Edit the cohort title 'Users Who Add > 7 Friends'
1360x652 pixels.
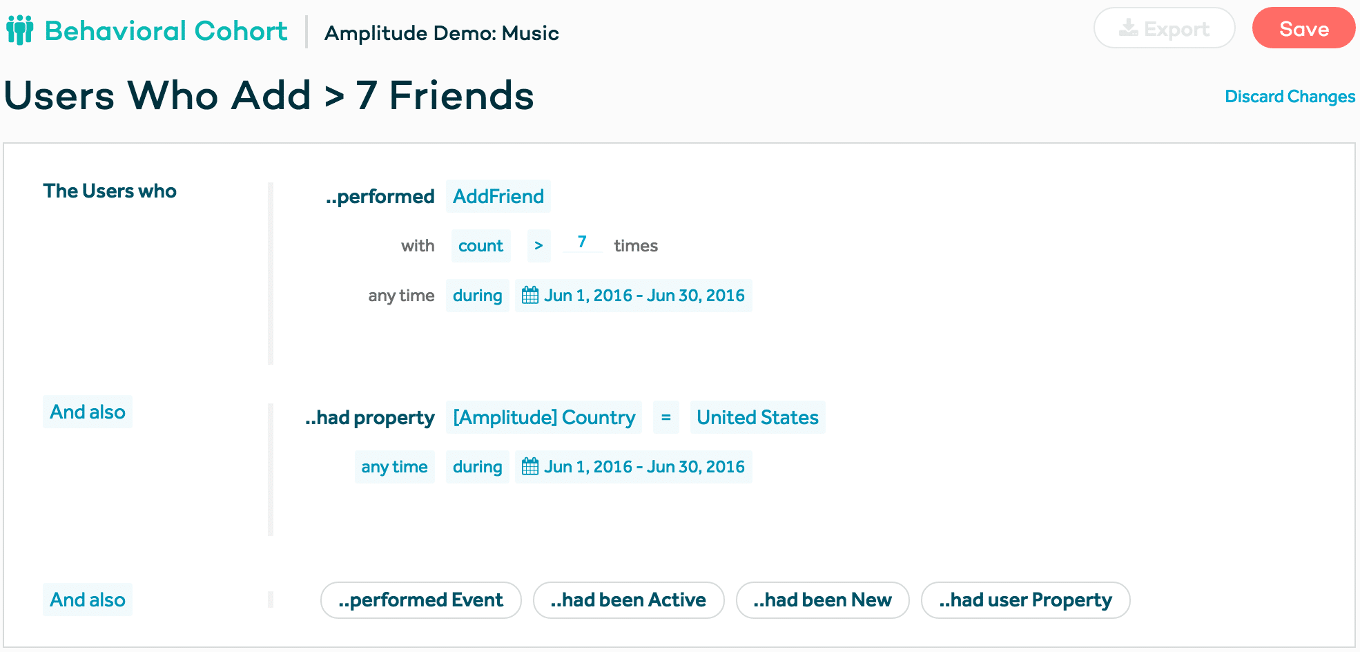pos(269,95)
